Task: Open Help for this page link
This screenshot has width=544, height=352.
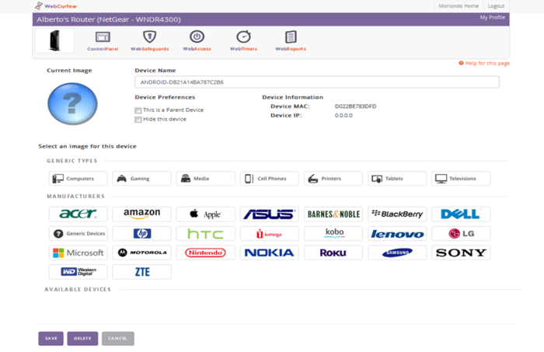Action: 484,63
